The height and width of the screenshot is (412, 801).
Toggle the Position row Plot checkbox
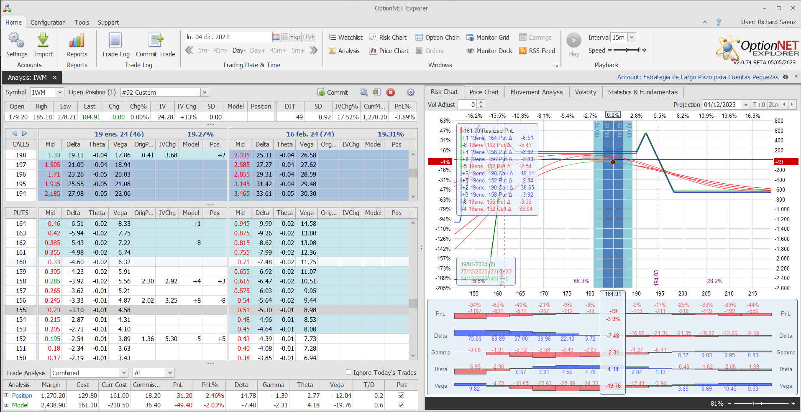(402, 395)
